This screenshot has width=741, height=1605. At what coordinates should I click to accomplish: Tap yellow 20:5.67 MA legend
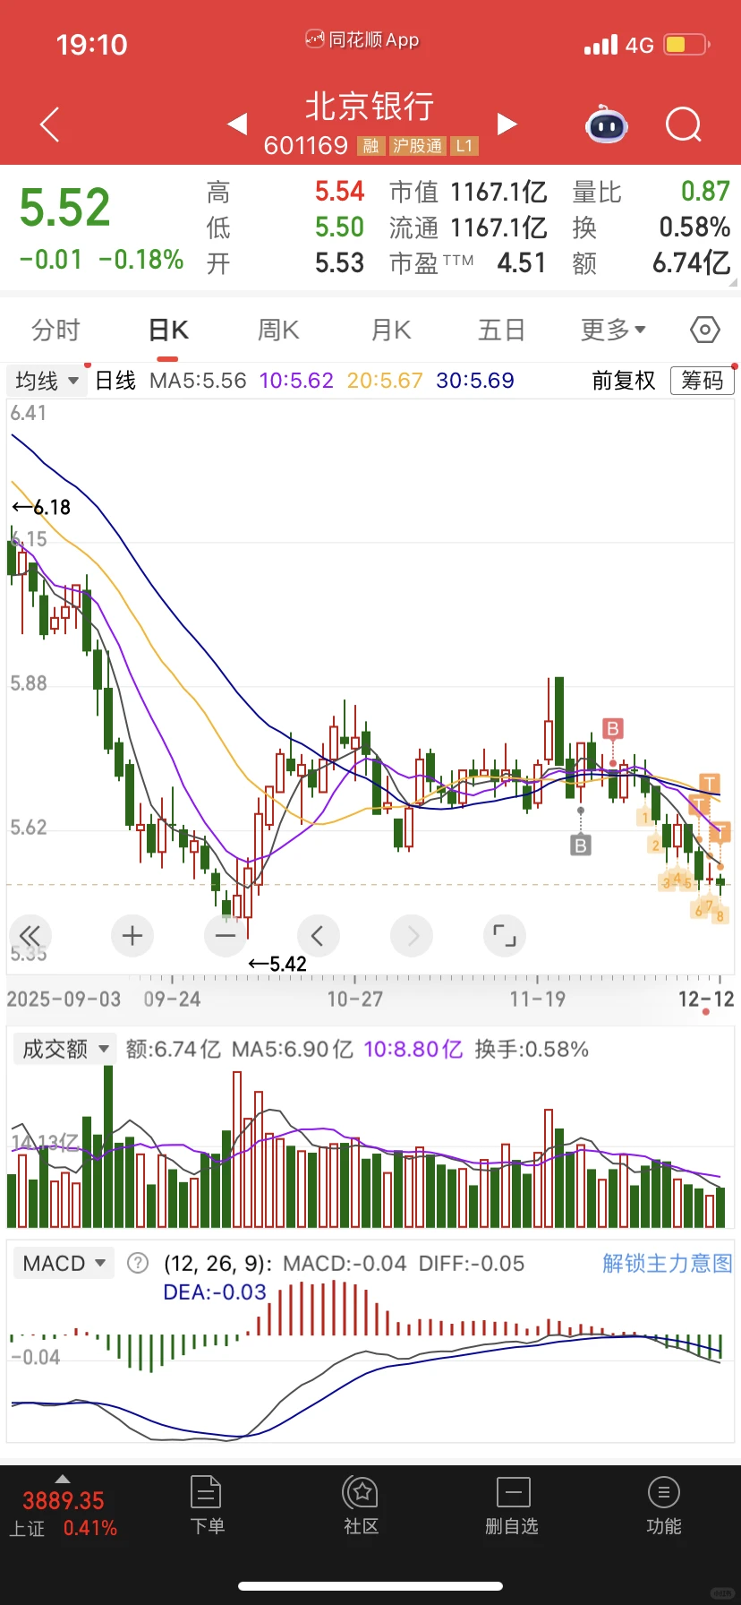pyautogui.click(x=385, y=381)
